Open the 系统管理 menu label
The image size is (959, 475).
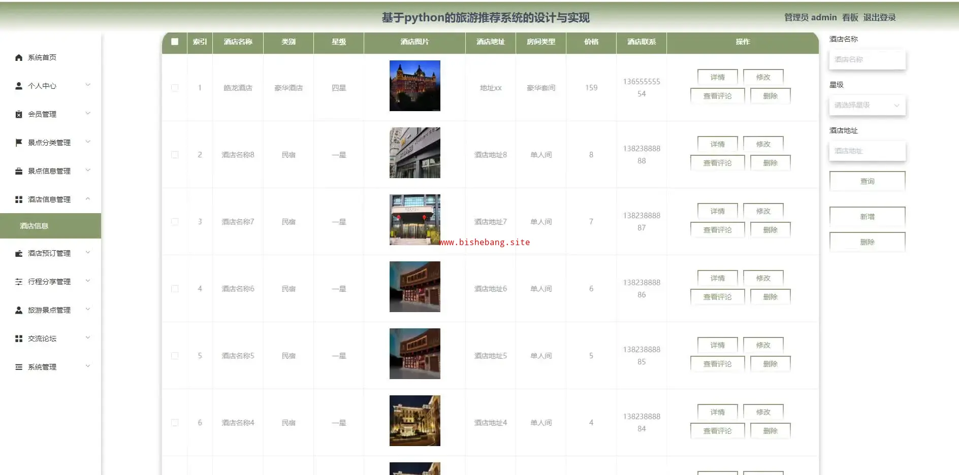42,367
